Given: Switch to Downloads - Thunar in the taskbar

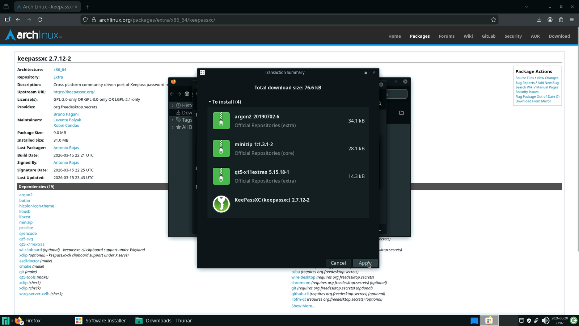Looking at the screenshot, I should [x=164, y=321].
